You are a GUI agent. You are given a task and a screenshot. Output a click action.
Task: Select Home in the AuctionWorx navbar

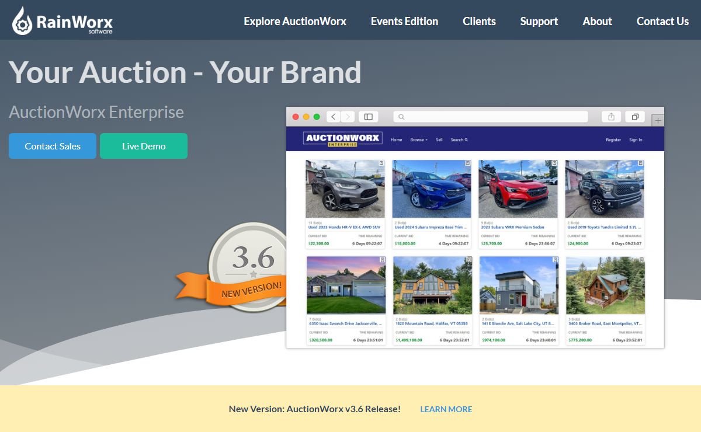pos(397,140)
